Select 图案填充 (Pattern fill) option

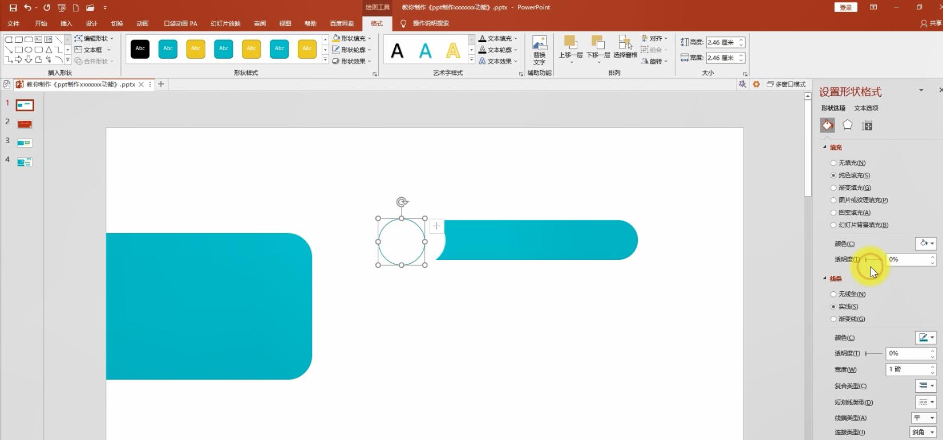coord(851,213)
